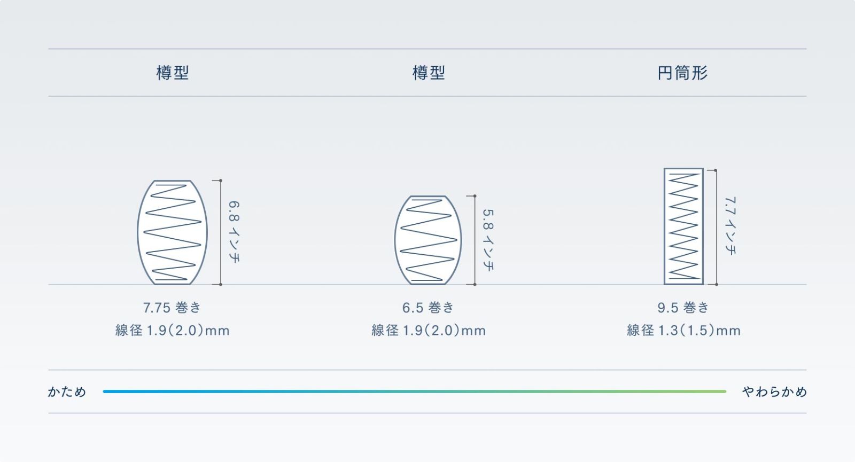Click the やわらかめ label
Viewport: 855px width, 462px height.
point(774,391)
